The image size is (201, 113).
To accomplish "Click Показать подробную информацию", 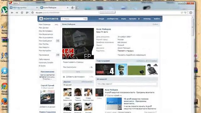I will (x=132, y=55).
